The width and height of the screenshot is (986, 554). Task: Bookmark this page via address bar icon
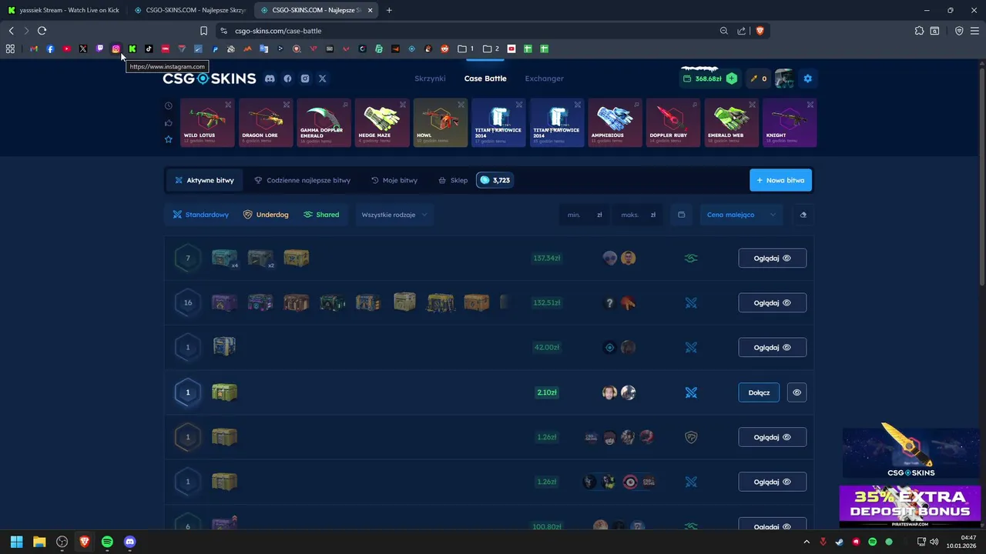coord(203,31)
